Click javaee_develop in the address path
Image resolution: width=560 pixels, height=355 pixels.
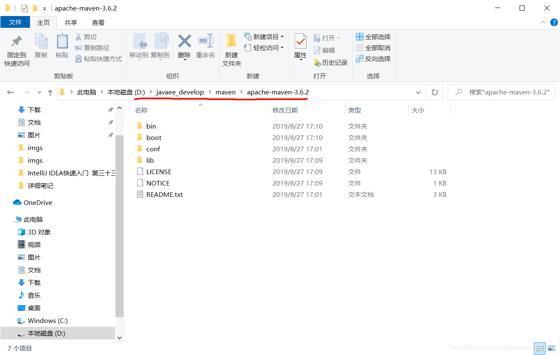tap(180, 92)
